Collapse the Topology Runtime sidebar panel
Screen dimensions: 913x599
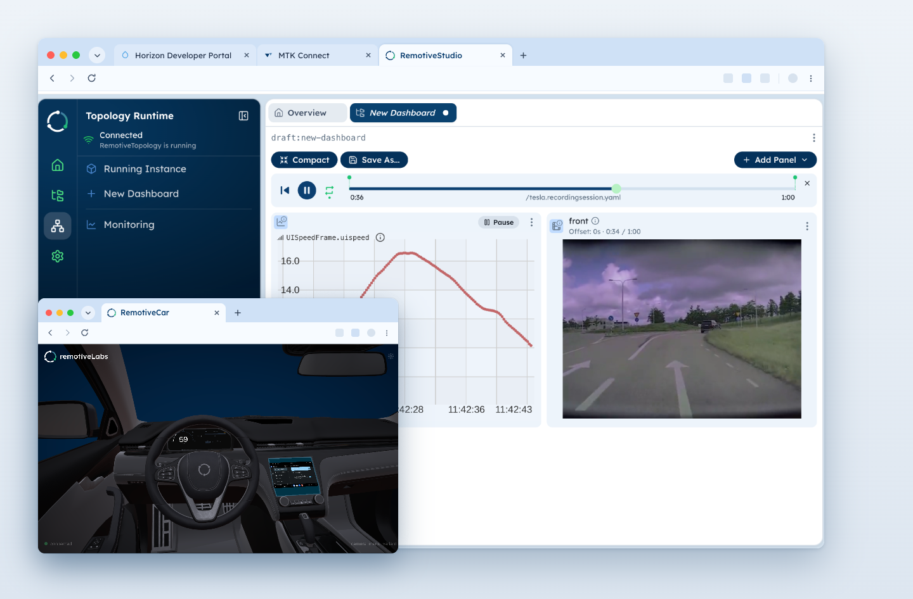[x=243, y=116]
